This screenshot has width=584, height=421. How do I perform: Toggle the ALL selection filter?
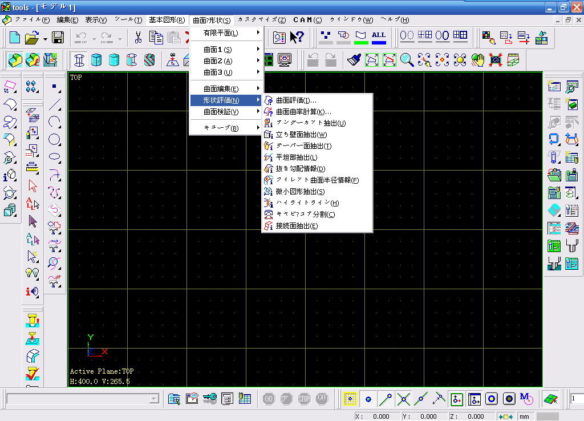tap(379, 37)
